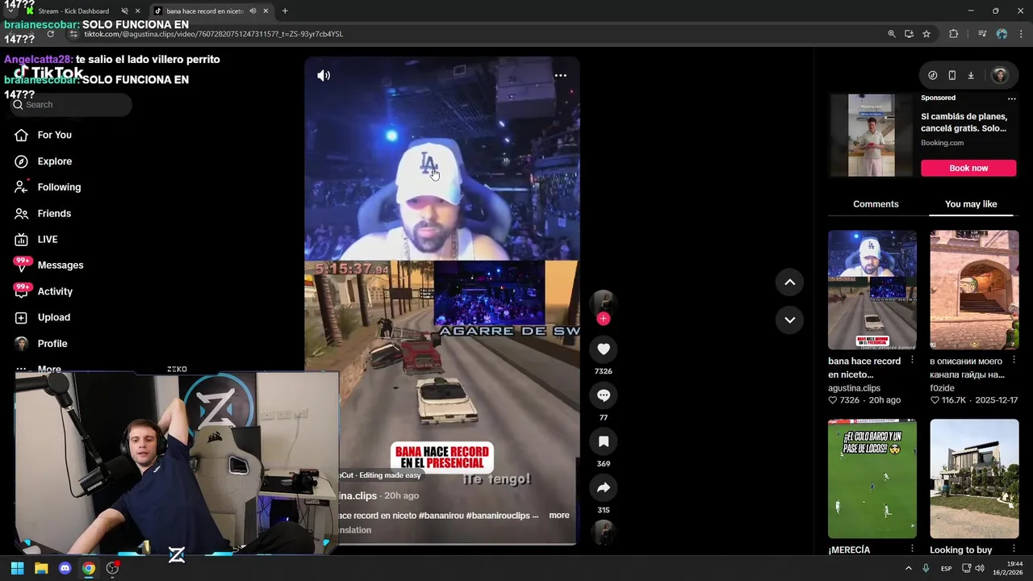Viewport: 1033px width, 581px height.
Task: Open a new browser tab
Action: 285,11
